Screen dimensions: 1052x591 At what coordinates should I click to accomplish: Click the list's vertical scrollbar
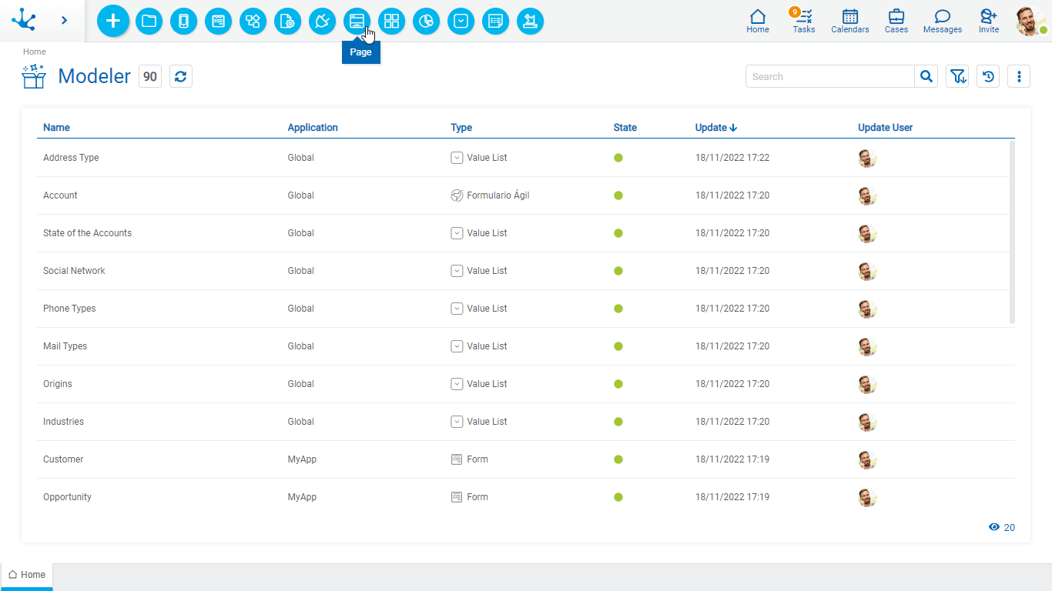click(1012, 232)
